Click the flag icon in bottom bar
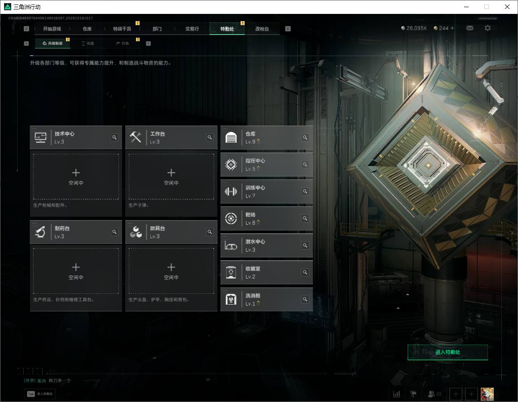Image resolution: width=518 pixels, height=402 pixels. [413, 394]
